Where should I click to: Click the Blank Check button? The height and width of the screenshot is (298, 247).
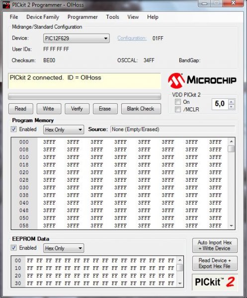[141, 109]
